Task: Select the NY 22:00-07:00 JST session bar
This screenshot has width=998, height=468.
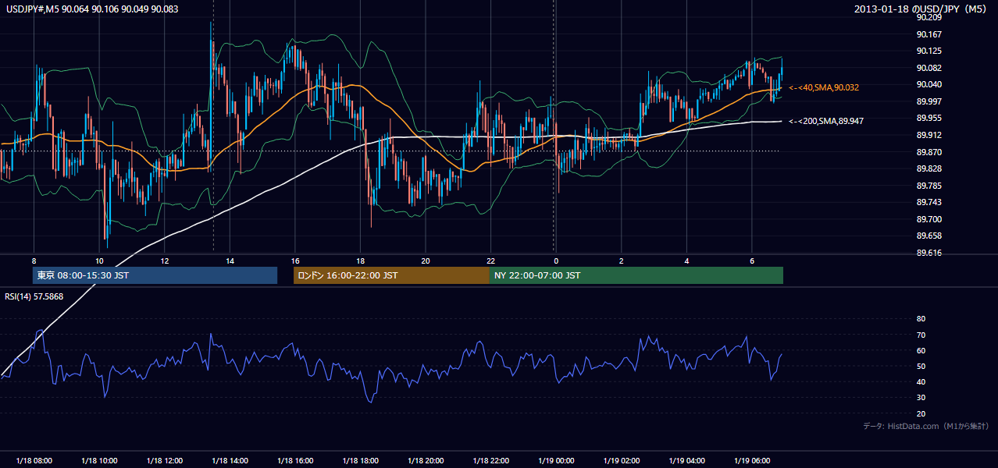Action: click(x=636, y=275)
